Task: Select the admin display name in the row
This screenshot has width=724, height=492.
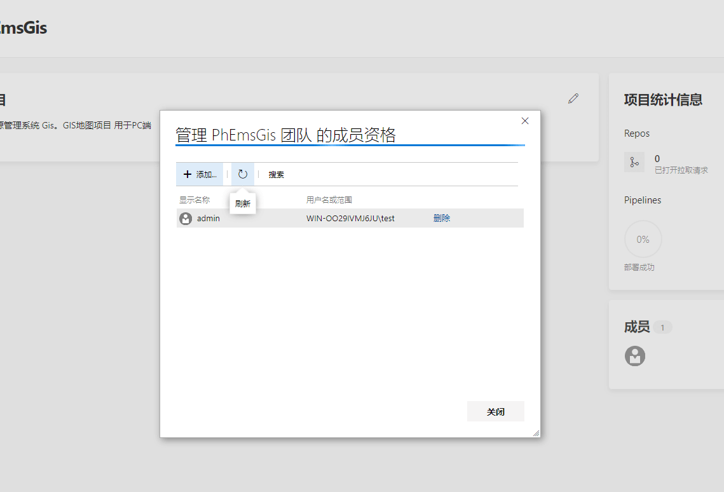Action: click(208, 219)
